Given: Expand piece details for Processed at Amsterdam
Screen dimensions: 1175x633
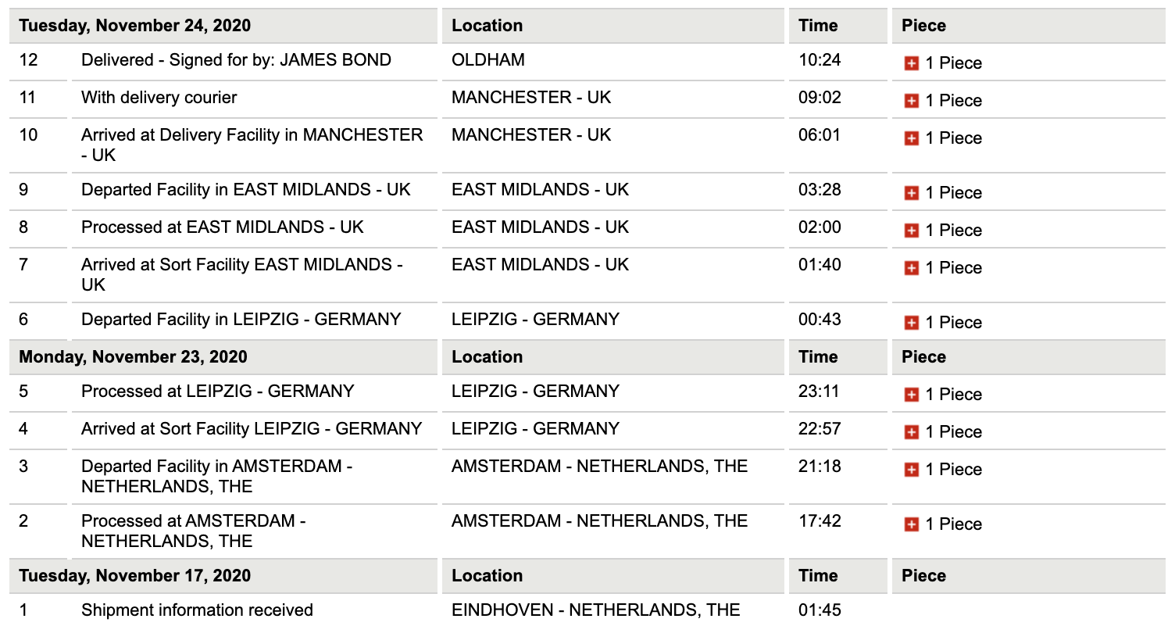Looking at the screenshot, I should (x=911, y=524).
